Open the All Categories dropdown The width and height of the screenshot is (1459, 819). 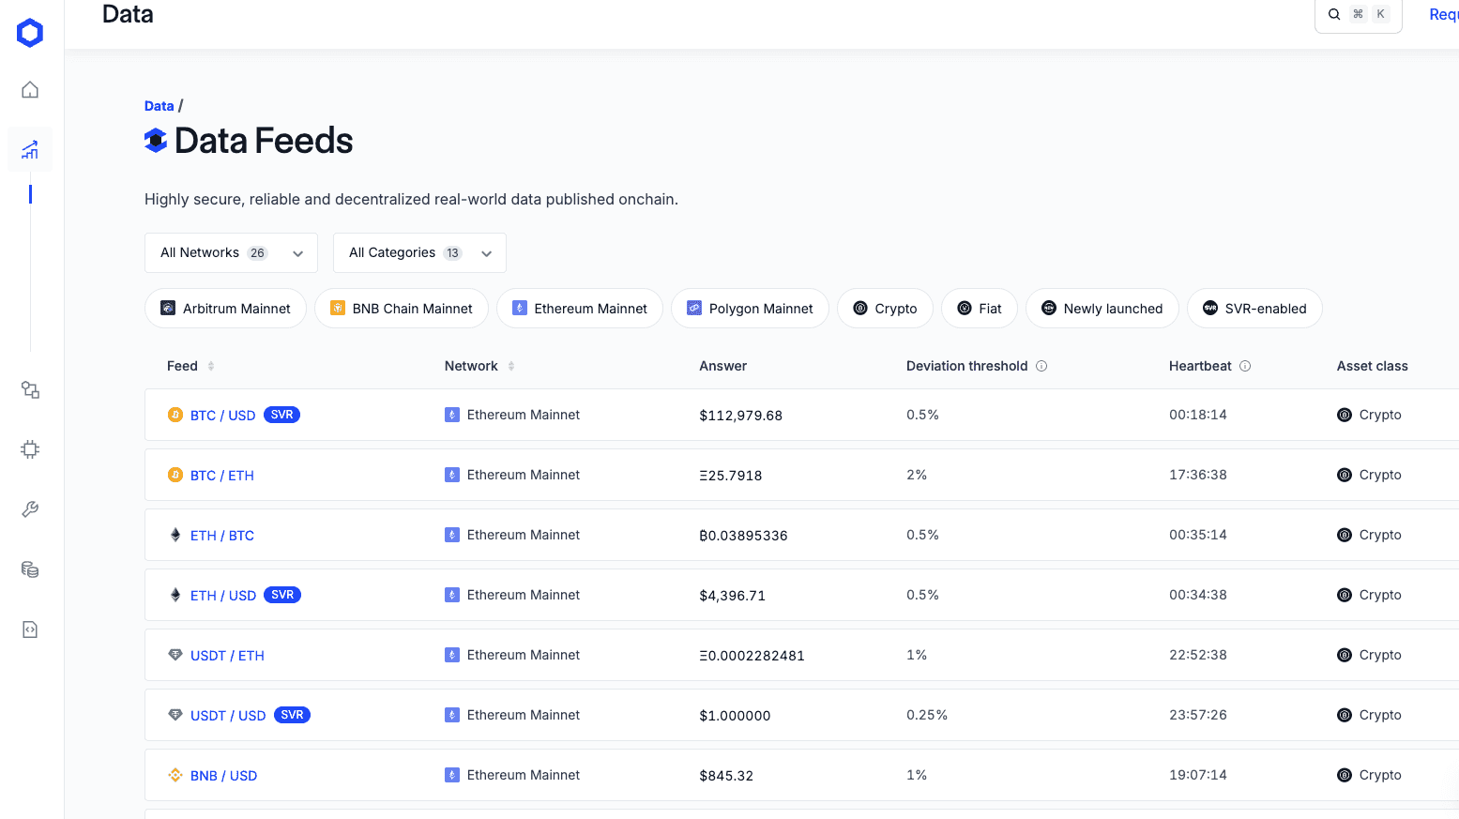419,253
